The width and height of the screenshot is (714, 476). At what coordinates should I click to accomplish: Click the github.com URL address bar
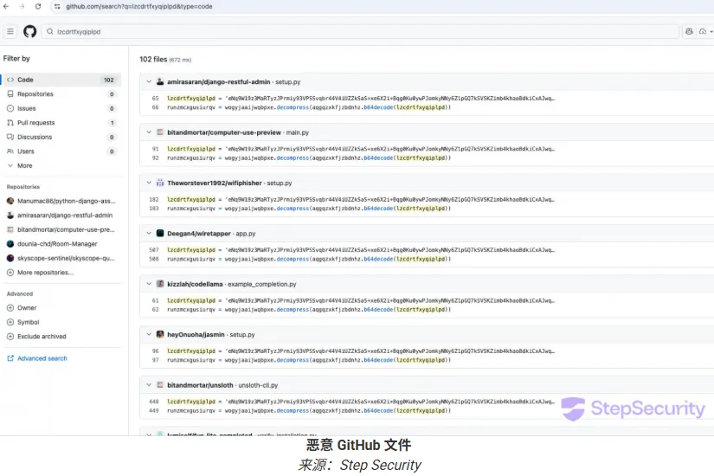click(x=138, y=6)
